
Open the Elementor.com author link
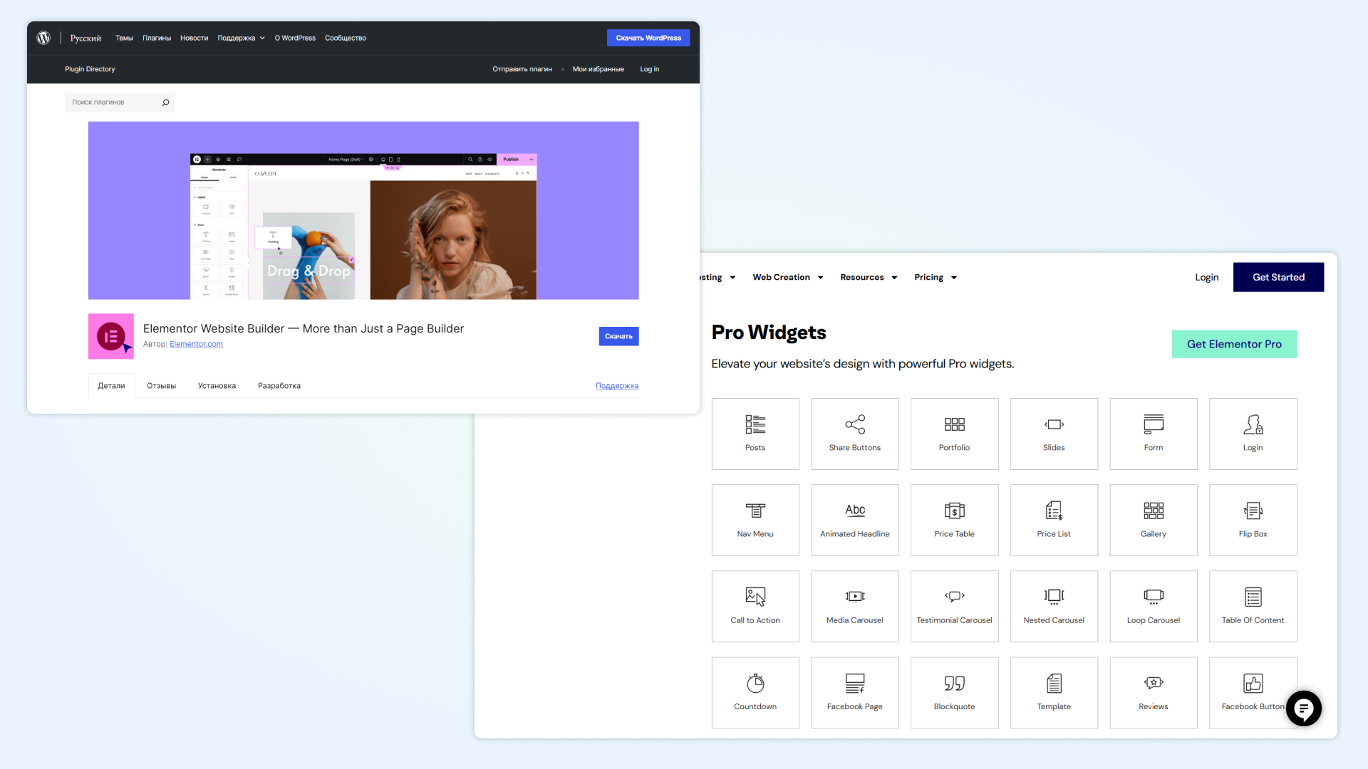tap(196, 345)
